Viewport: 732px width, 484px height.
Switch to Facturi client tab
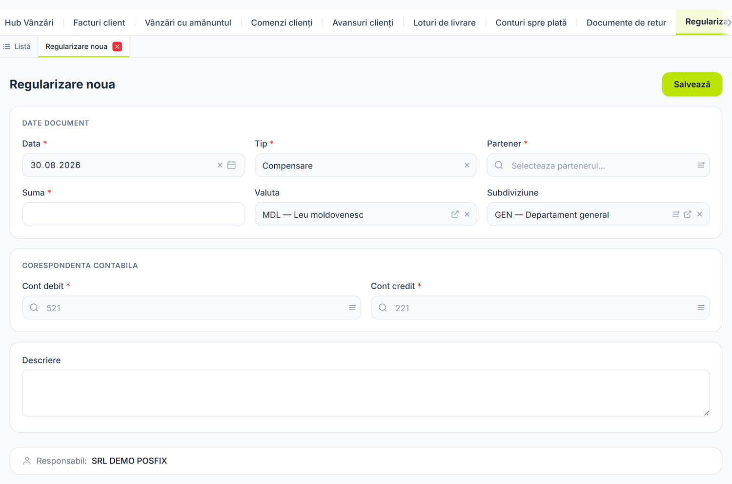tap(99, 22)
